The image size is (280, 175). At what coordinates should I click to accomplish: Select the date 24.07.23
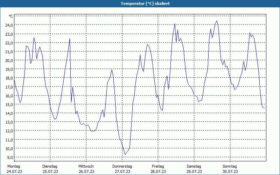tap(14, 171)
